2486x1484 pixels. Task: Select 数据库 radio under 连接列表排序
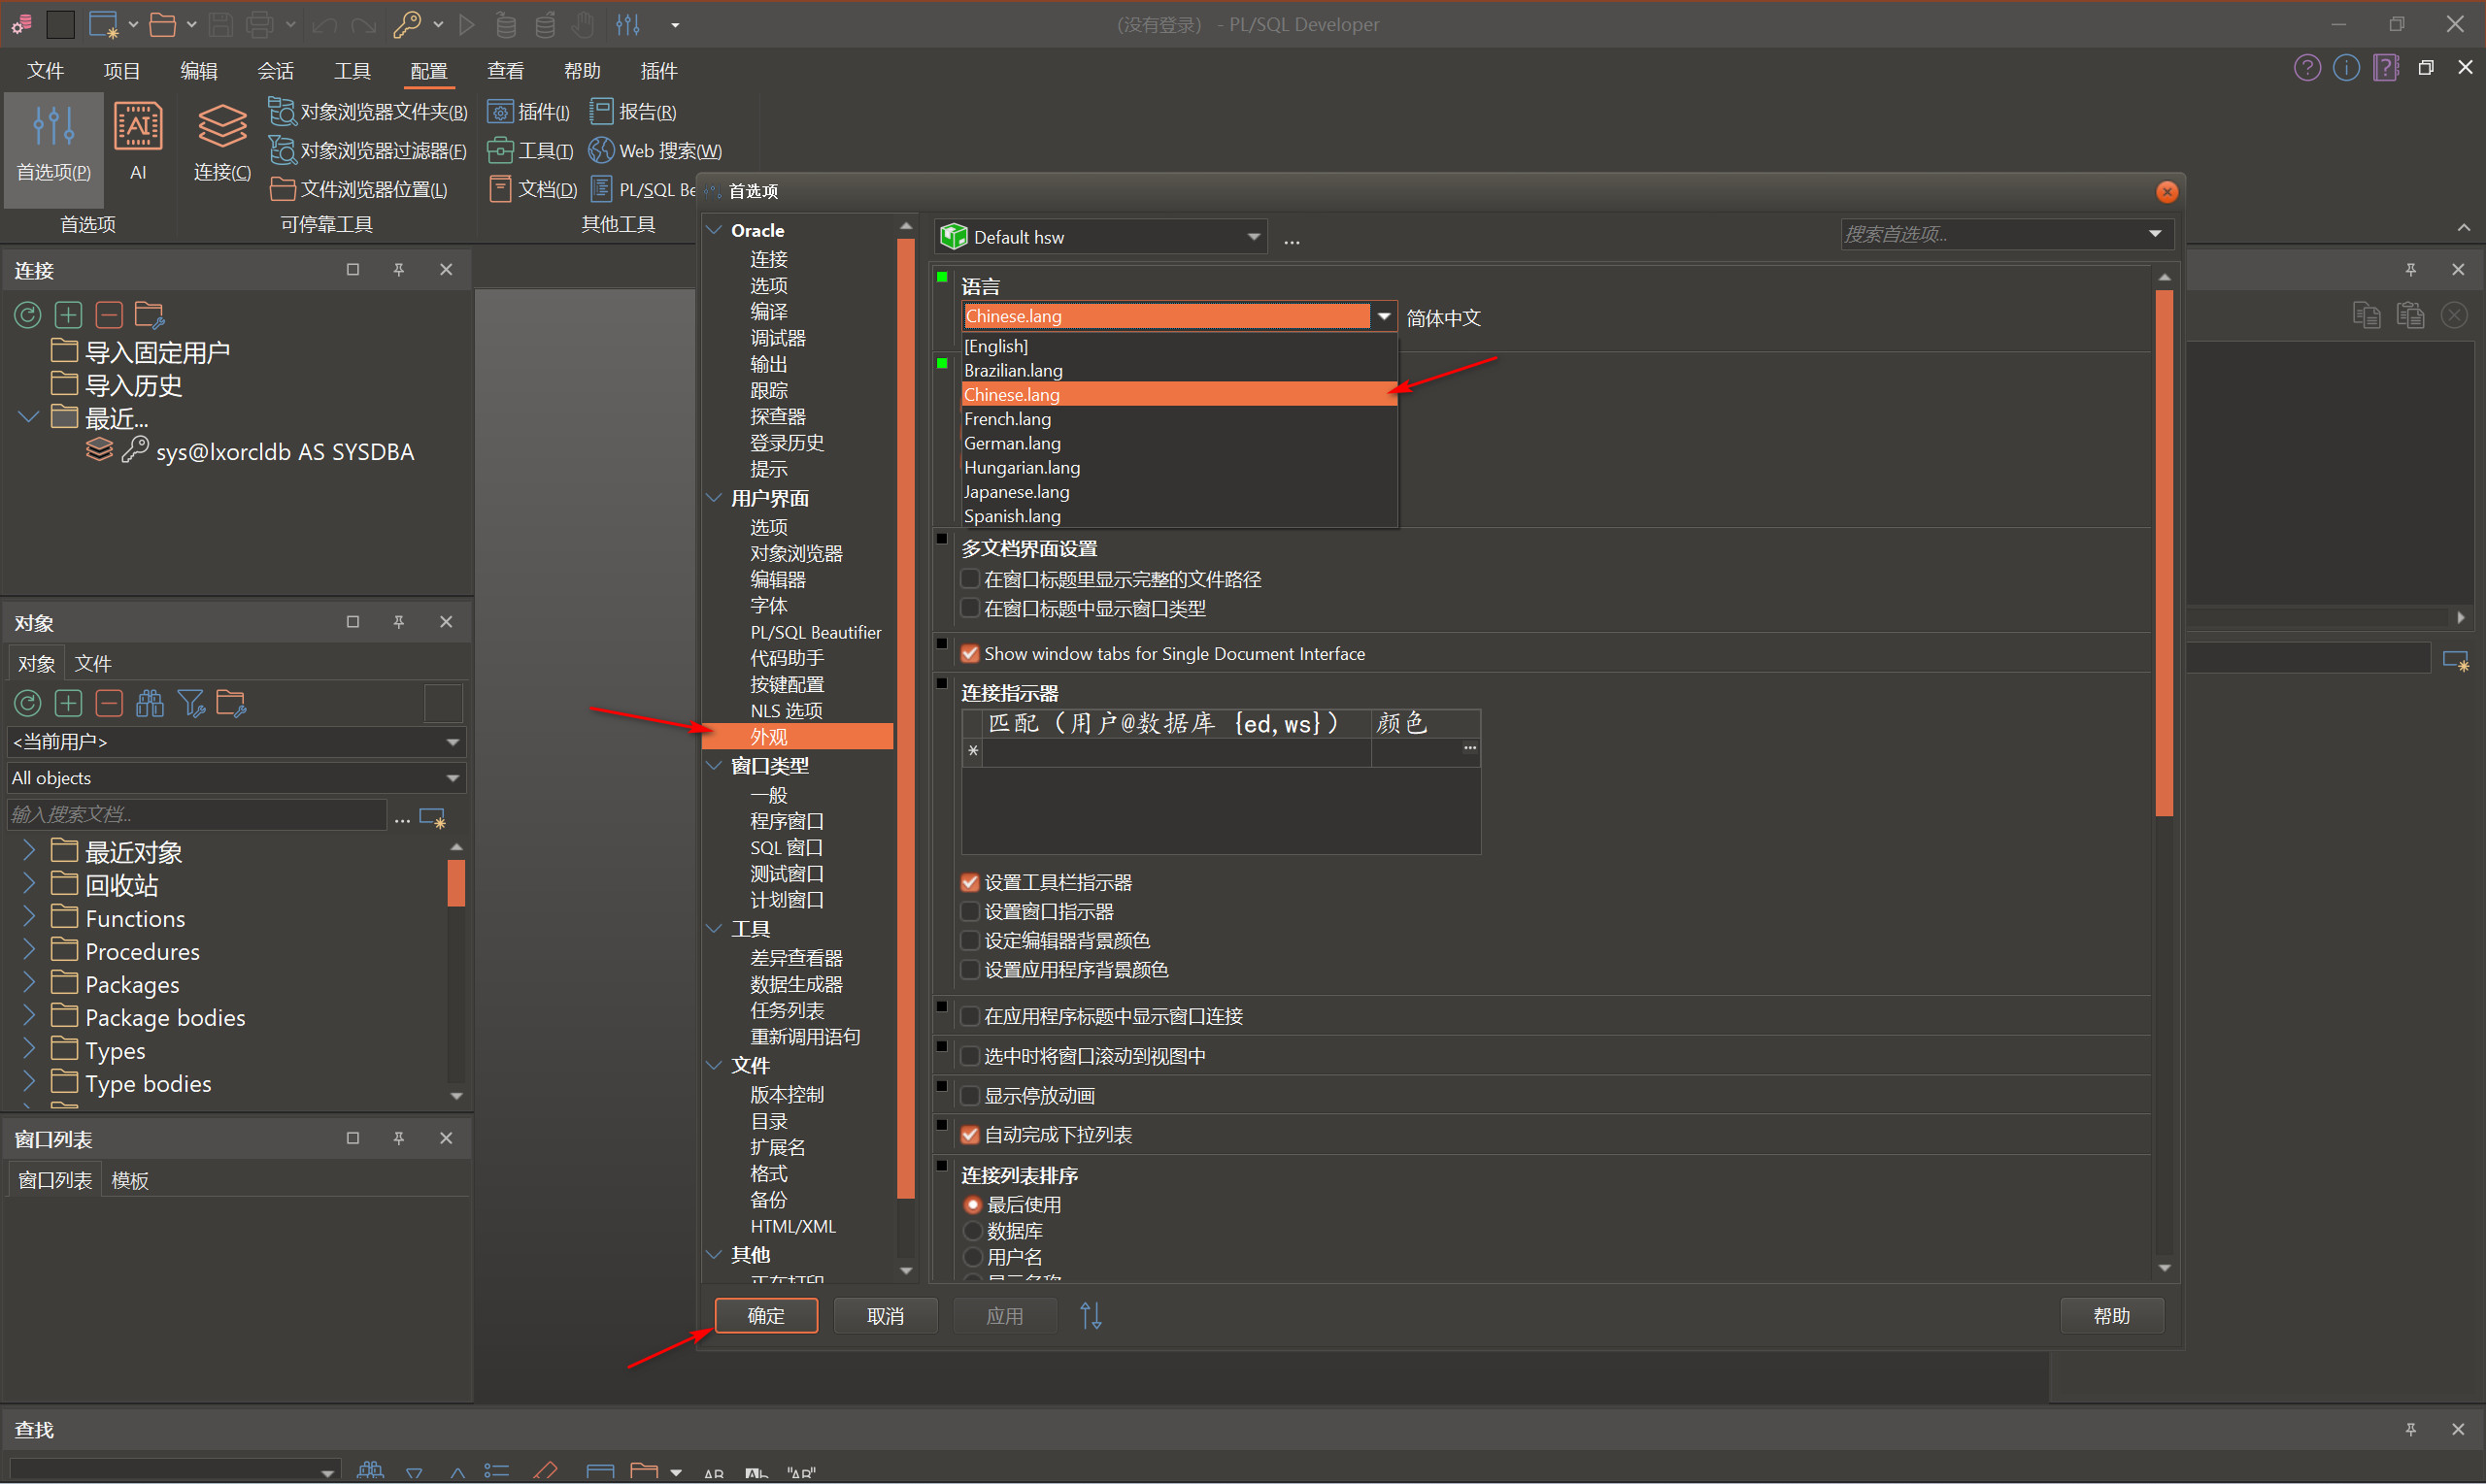coord(972,1231)
